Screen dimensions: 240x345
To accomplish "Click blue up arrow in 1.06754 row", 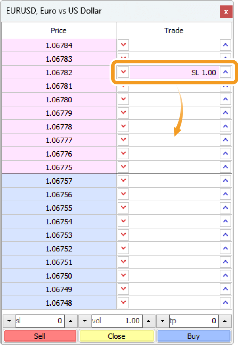I will [x=225, y=221].
